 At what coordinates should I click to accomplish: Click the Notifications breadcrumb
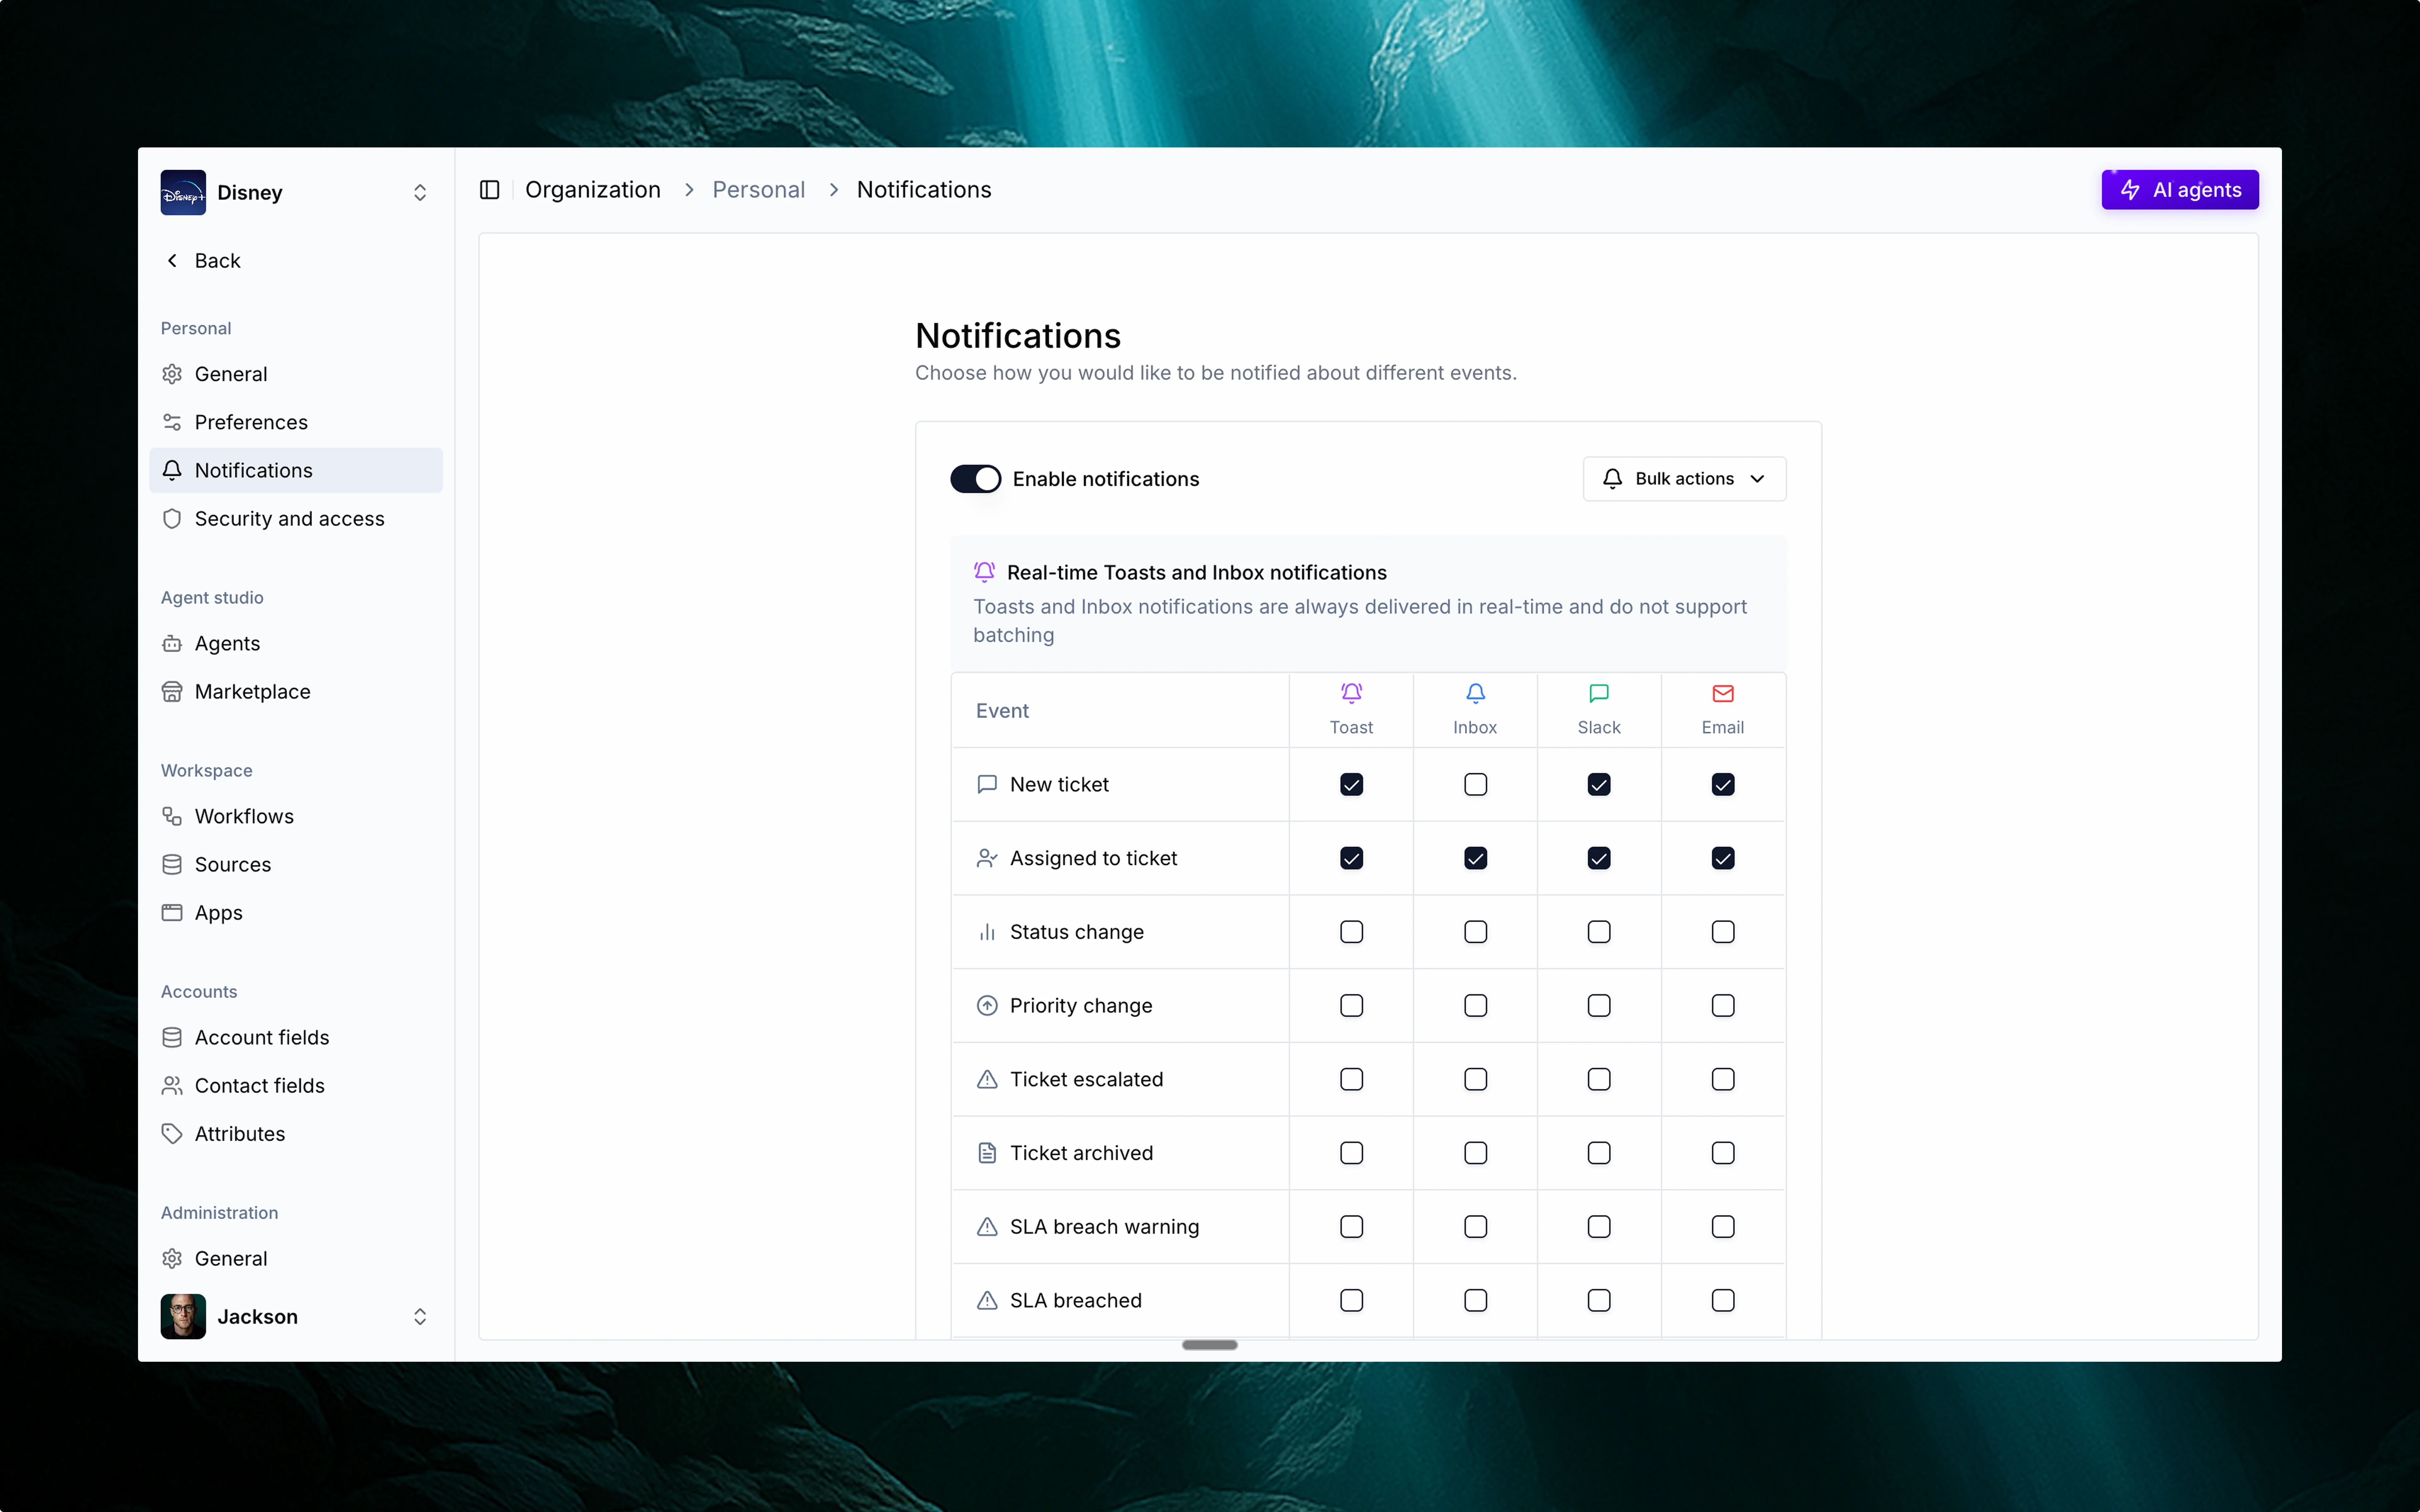924,190
